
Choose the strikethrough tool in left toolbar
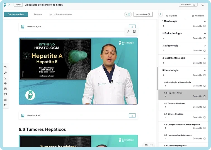tap(5, 83)
